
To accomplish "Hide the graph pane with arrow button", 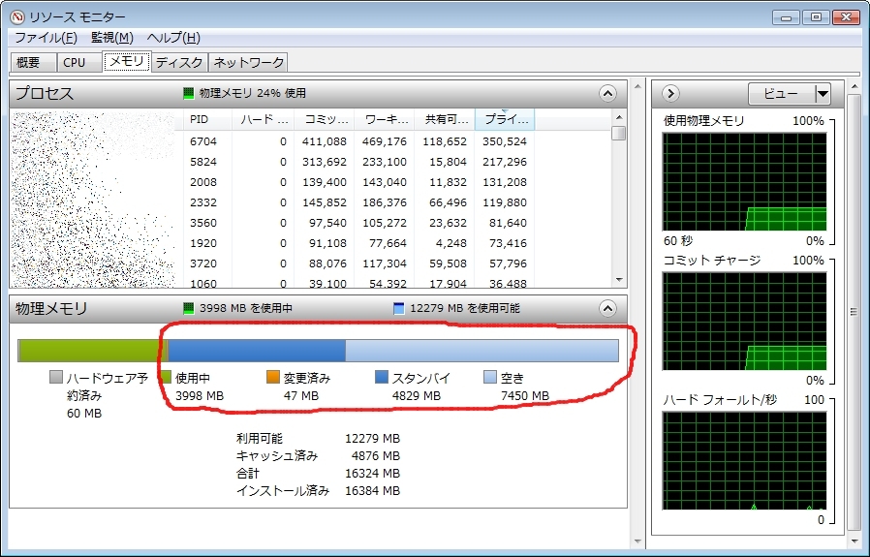I will pos(670,93).
